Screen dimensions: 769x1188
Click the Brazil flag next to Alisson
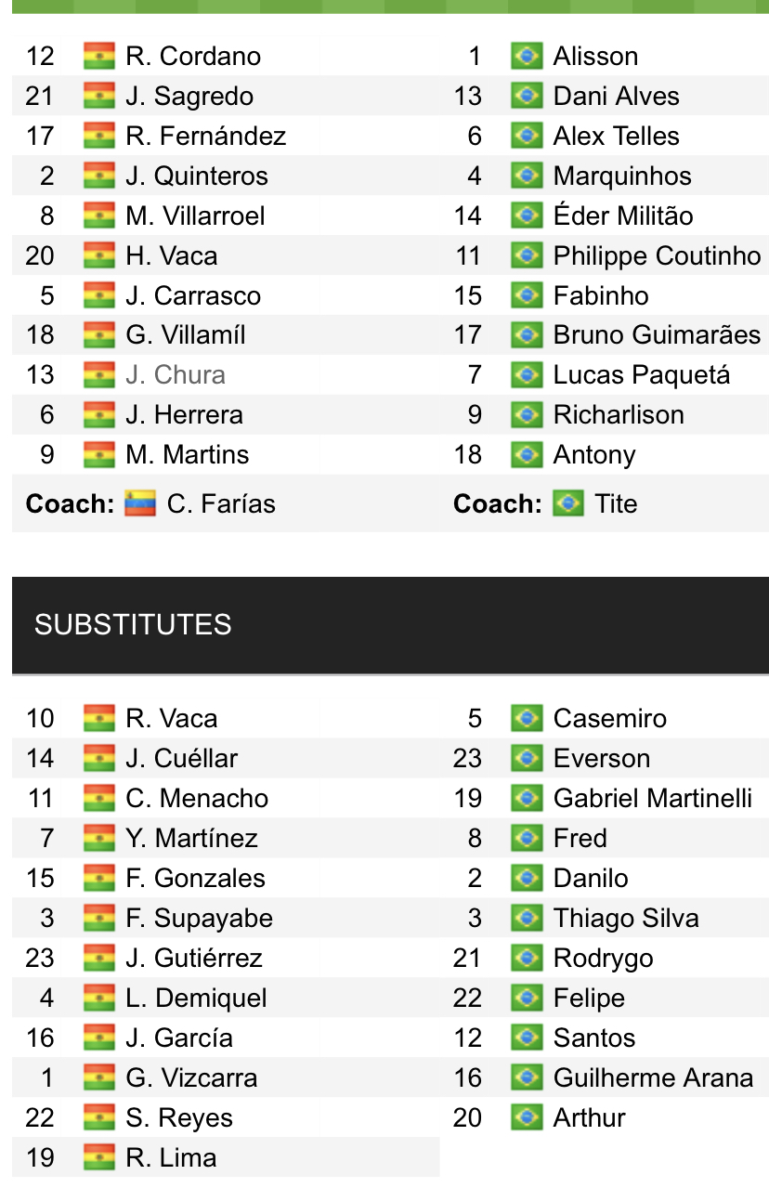pos(527,56)
